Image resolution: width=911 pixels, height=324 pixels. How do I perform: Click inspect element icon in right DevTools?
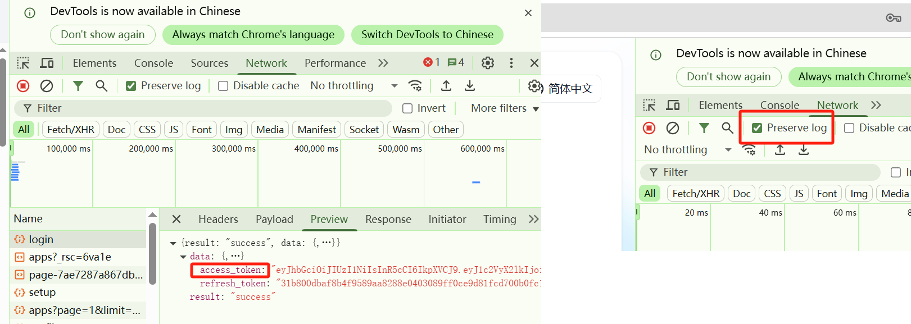(649, 105)
